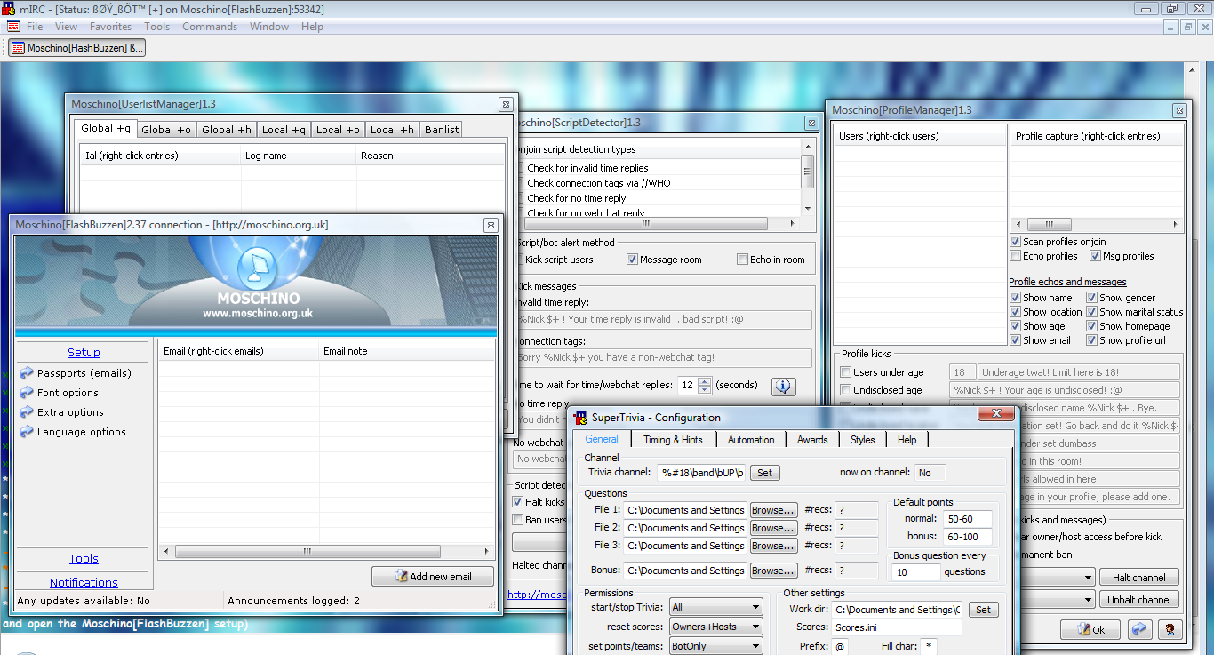Click the Profile echos and messages link
1214x655 pixels.
tap(1067, 282)
